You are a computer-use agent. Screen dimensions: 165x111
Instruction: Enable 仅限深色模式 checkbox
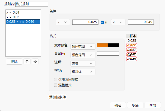coord(56,80)
